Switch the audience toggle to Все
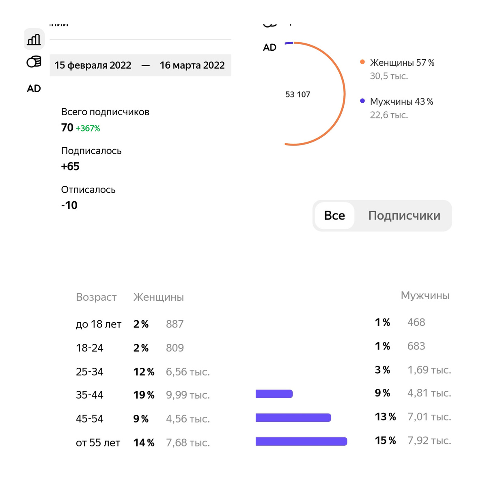The height and width of the screenshot is (487, 487). pyautogui.click(x=334, y=215)
